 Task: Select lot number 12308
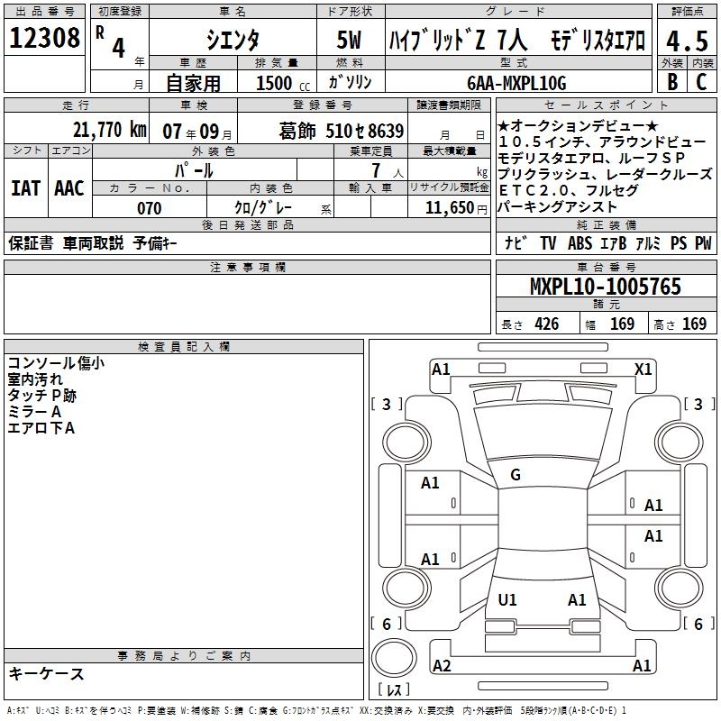point(44,38)
